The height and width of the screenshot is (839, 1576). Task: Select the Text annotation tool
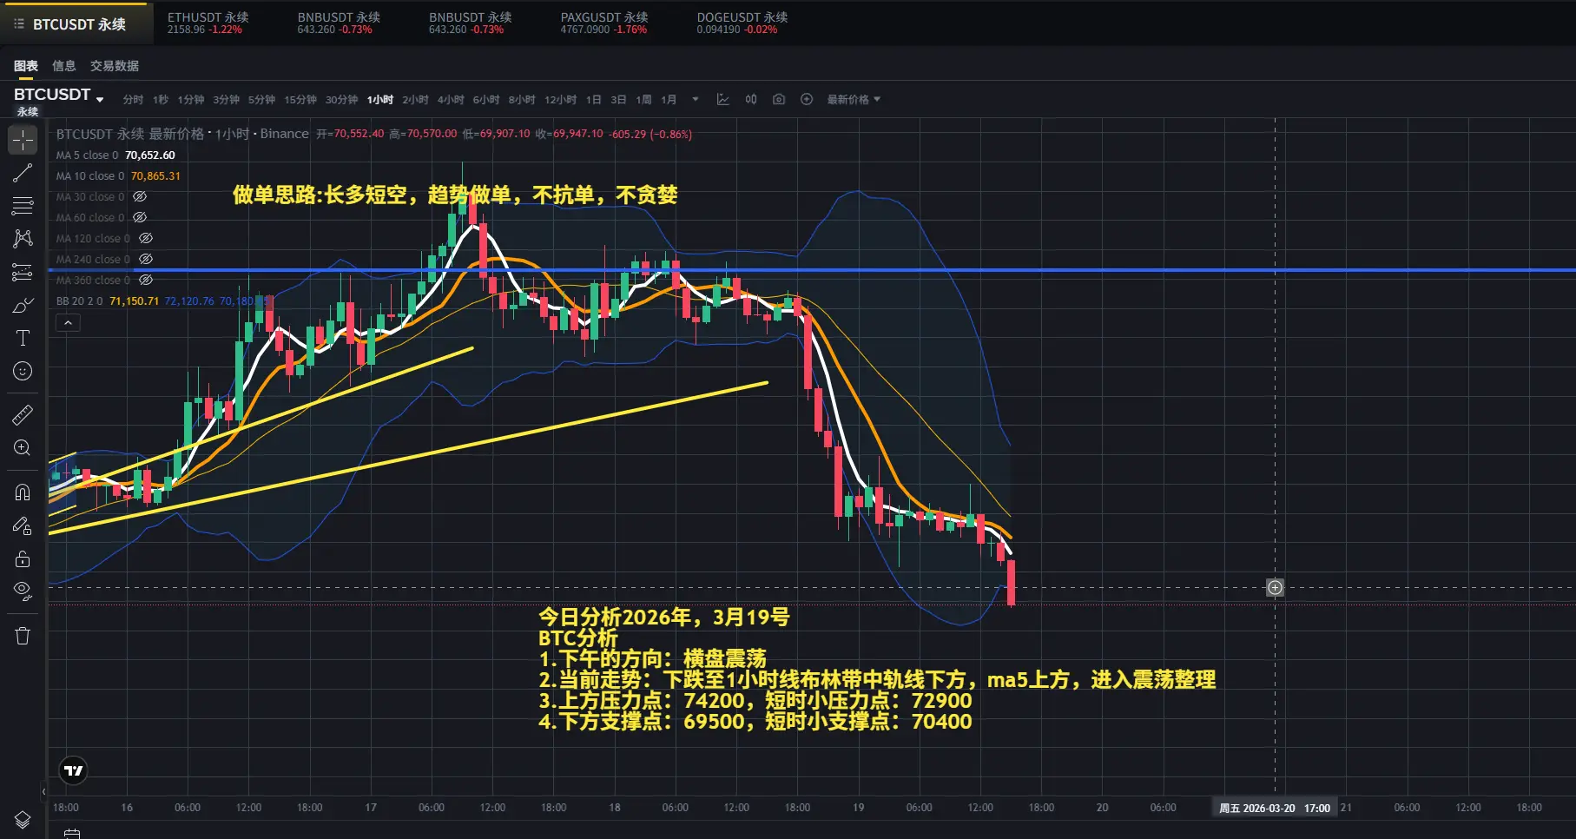click(x=23, y=338)
